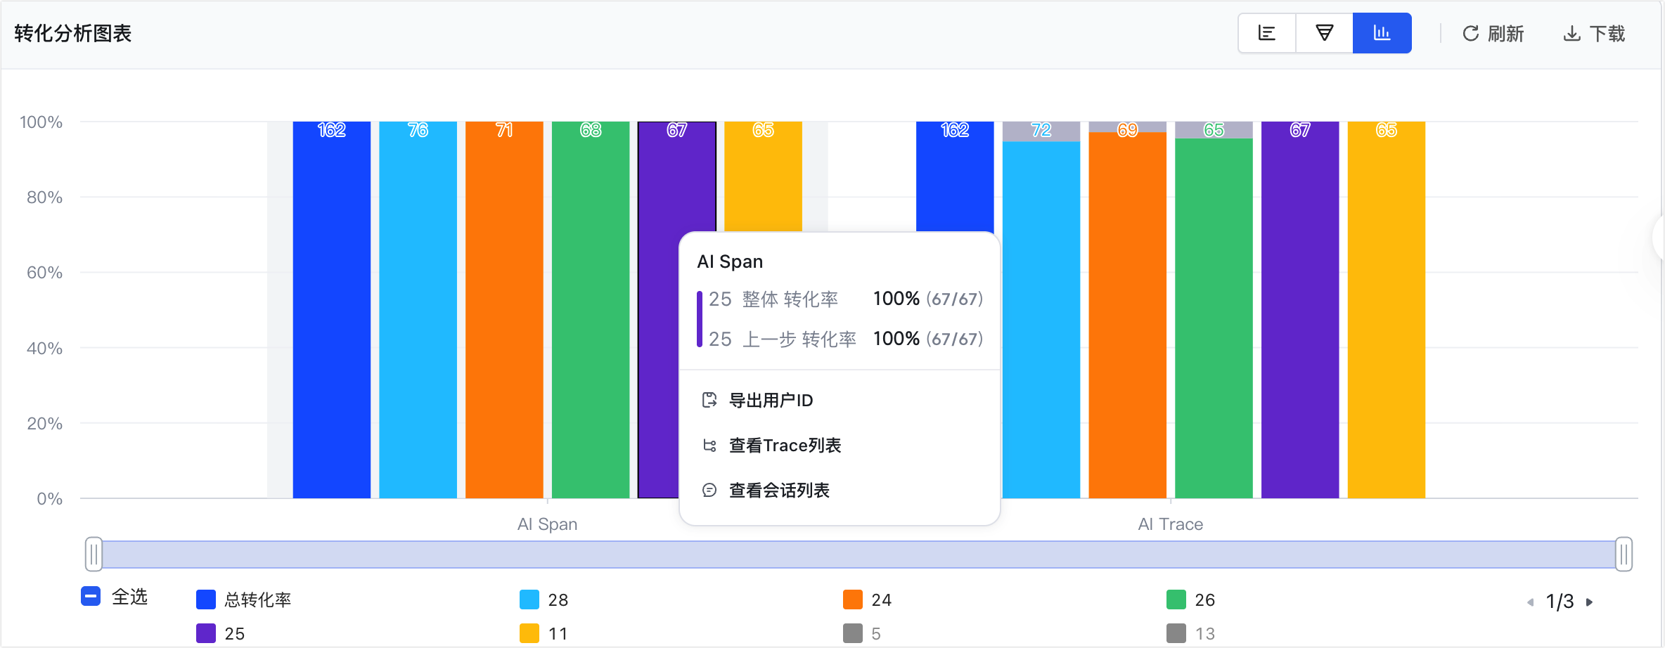Toggle the 全选 checkbox in legend
The height and width of the screenshot is (648, 1665).
(x=91, y=596)
